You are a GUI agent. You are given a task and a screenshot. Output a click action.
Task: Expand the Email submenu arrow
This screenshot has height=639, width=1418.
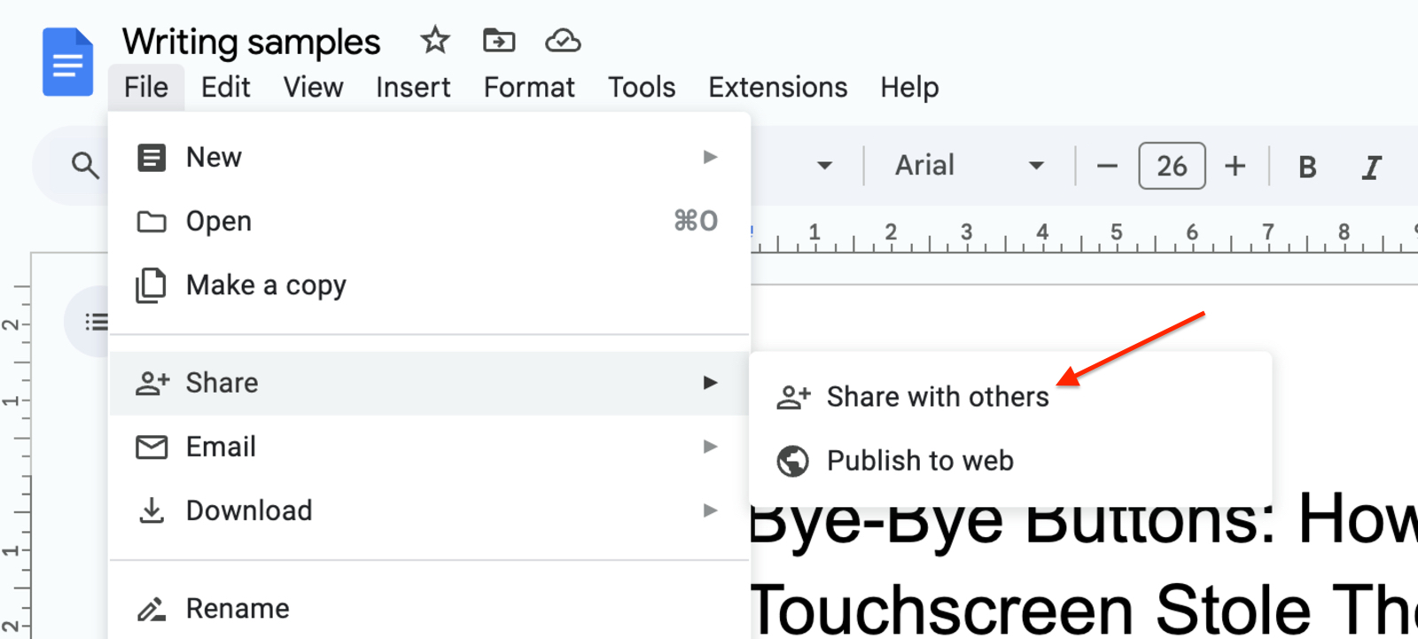[710, 447]
